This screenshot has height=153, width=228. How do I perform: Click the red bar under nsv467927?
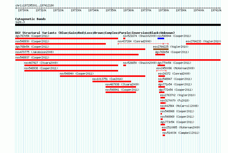pyautogui.click(x=71, y=65)
